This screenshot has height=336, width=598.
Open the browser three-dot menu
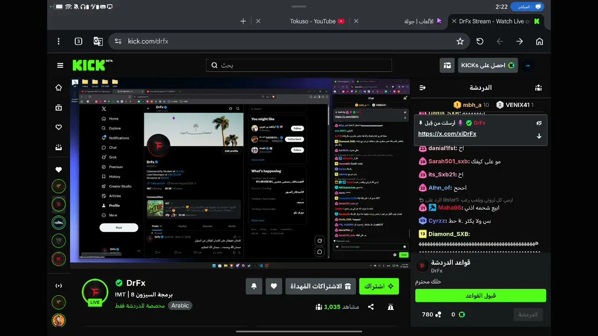coord(58,42)
